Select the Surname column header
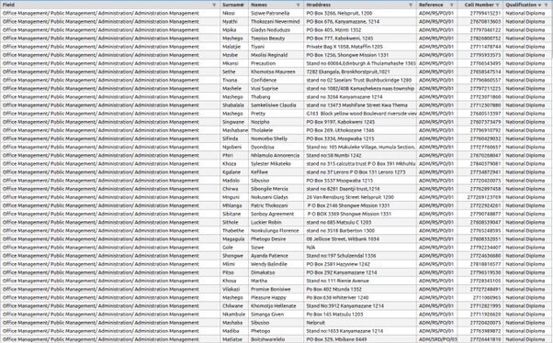The height and width of the screenshot is (343, 553). point(234,5)
